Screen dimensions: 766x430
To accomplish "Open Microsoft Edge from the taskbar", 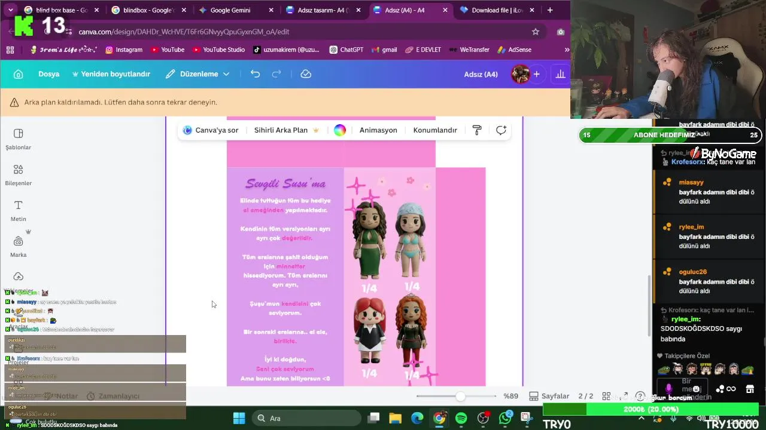I will tap(417, 418).
